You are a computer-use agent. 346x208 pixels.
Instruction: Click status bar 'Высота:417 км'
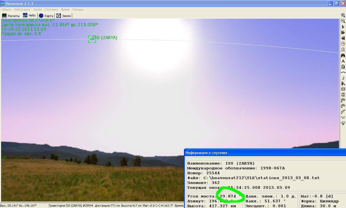[x=131, y=206]
